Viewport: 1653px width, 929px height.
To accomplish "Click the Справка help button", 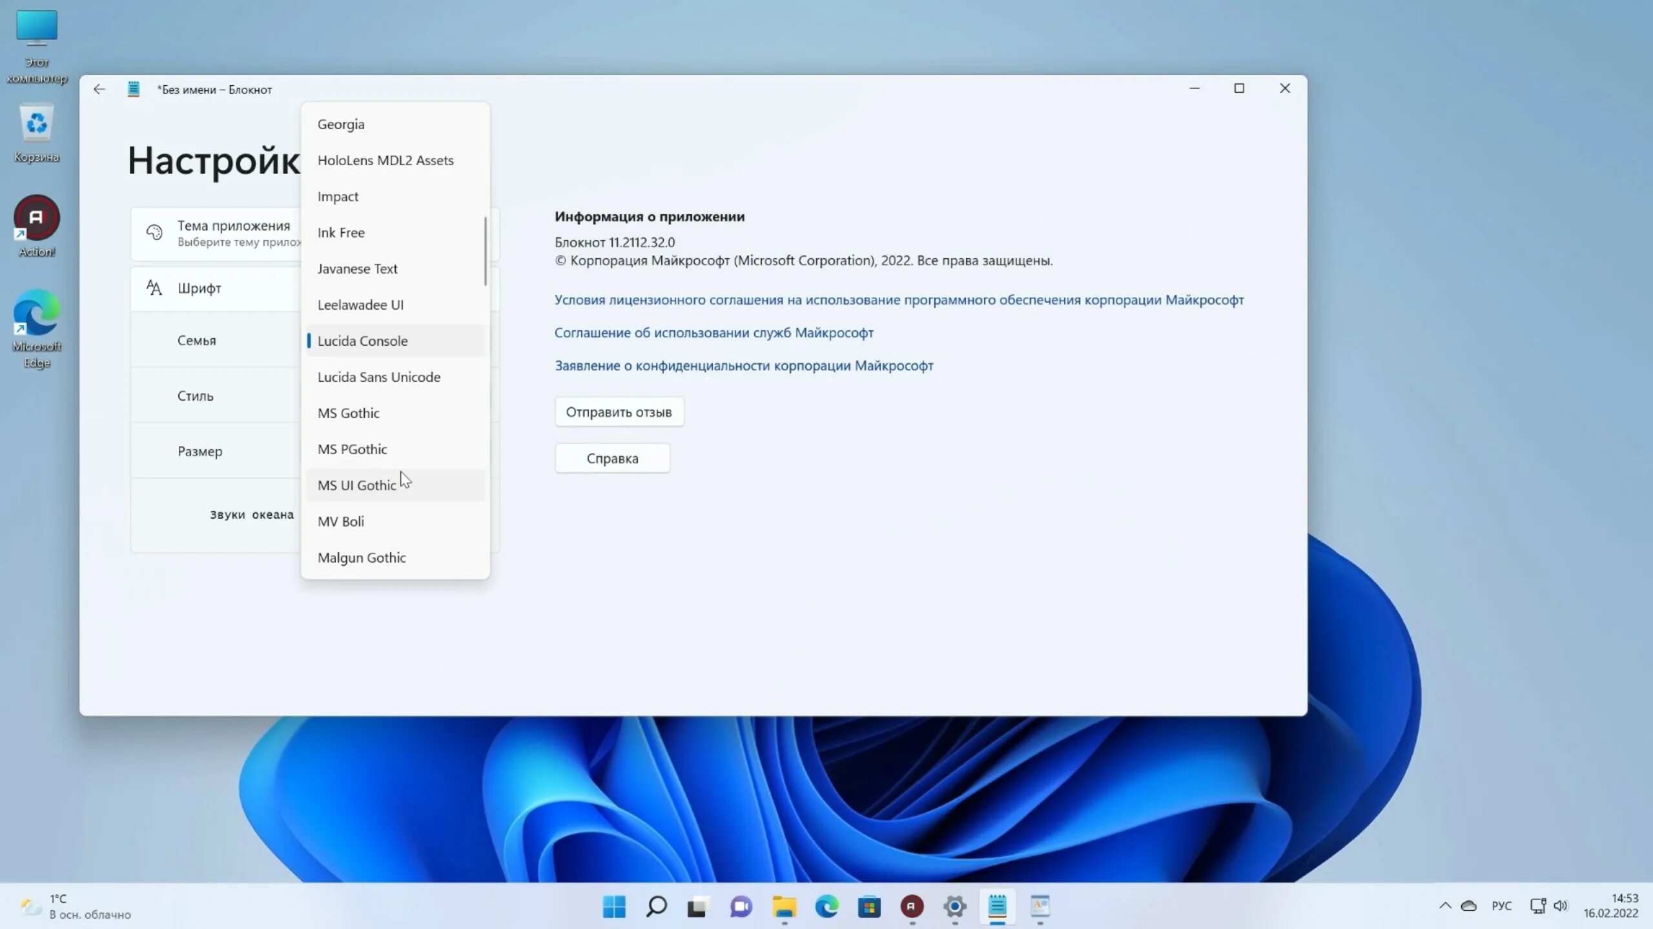I will click(x=611, y=457).
